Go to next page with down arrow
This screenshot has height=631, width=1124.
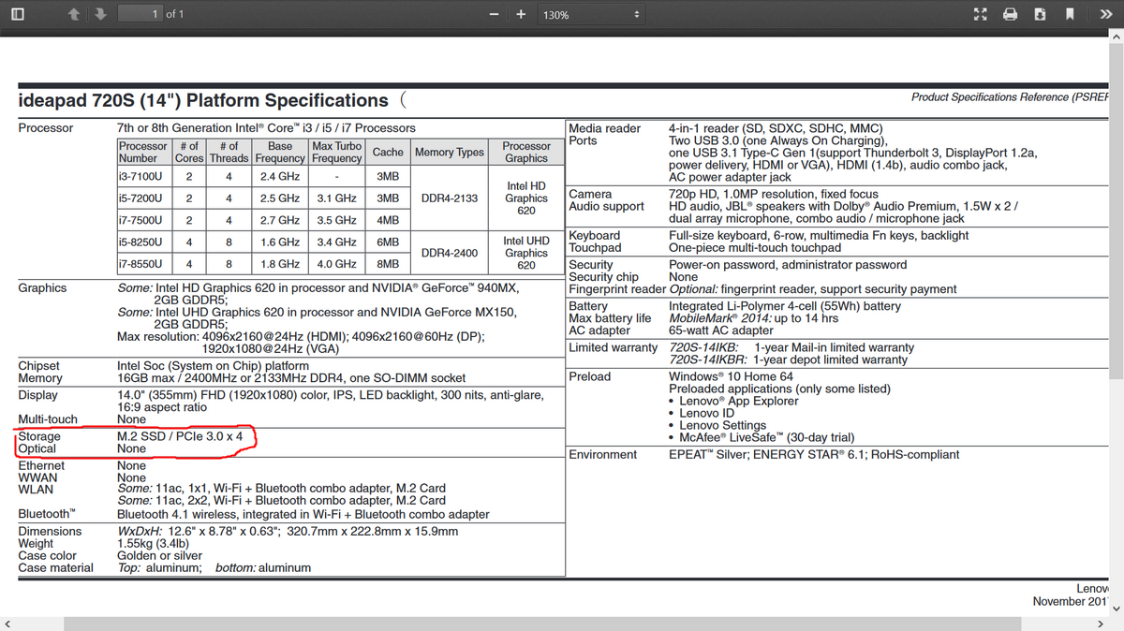coord(100,15)
